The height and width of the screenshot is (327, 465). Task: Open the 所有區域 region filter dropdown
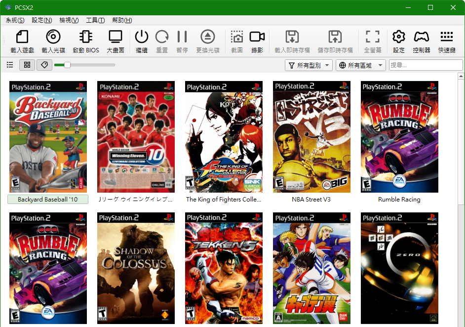tap(361, 65)
